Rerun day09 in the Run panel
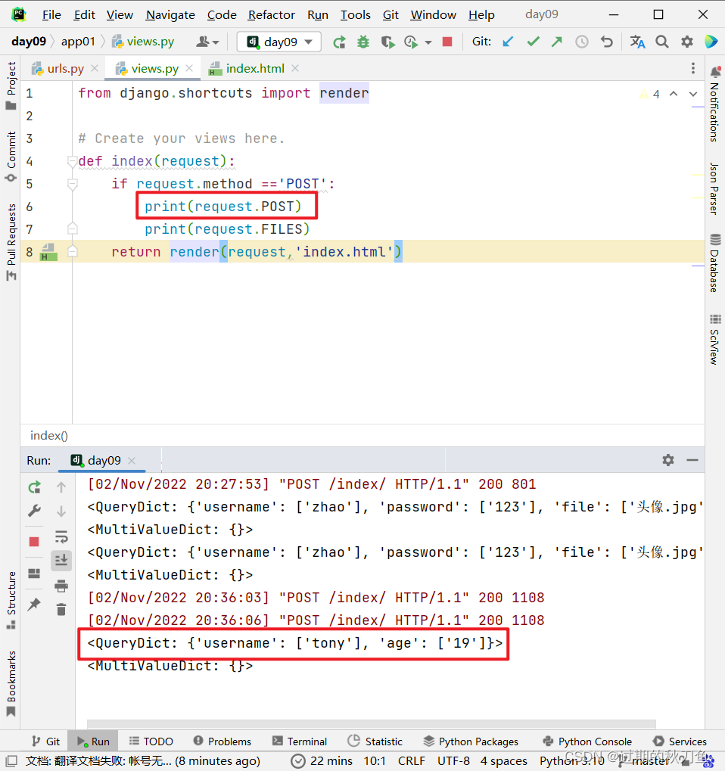The width and height of the screenshot is (725, 771). point(34,487)
